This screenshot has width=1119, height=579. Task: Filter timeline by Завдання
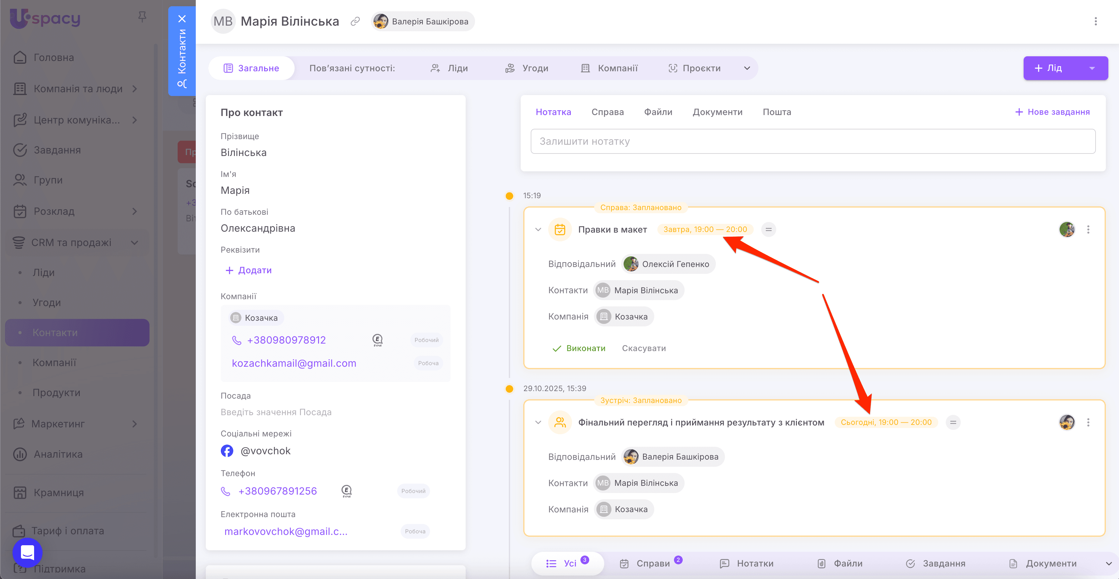(x=936, y=563)
